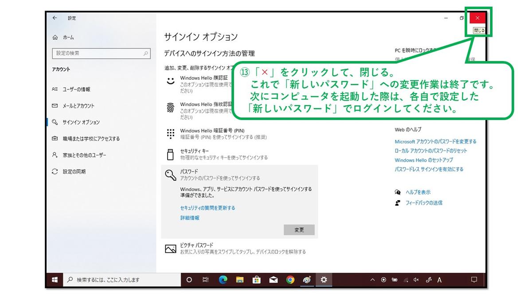Select サインイン オプション in sidebar
Screen dimensions: 532x299
tap(76, 122)
